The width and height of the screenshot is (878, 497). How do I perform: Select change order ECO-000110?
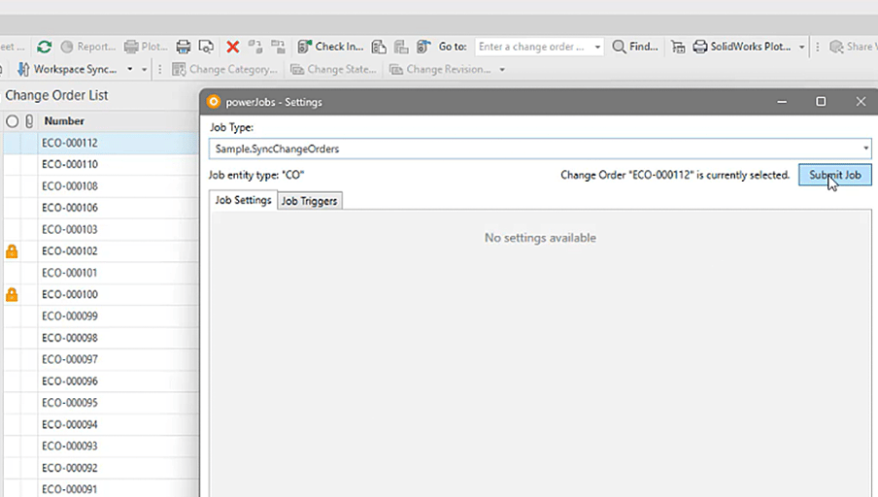click(69, 165)
